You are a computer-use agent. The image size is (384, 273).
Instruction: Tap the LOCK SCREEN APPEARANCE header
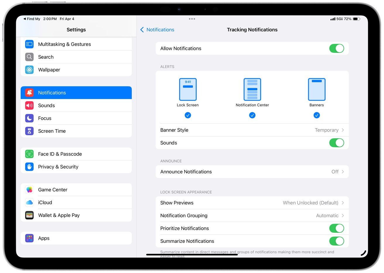click(x=186, y=192)
